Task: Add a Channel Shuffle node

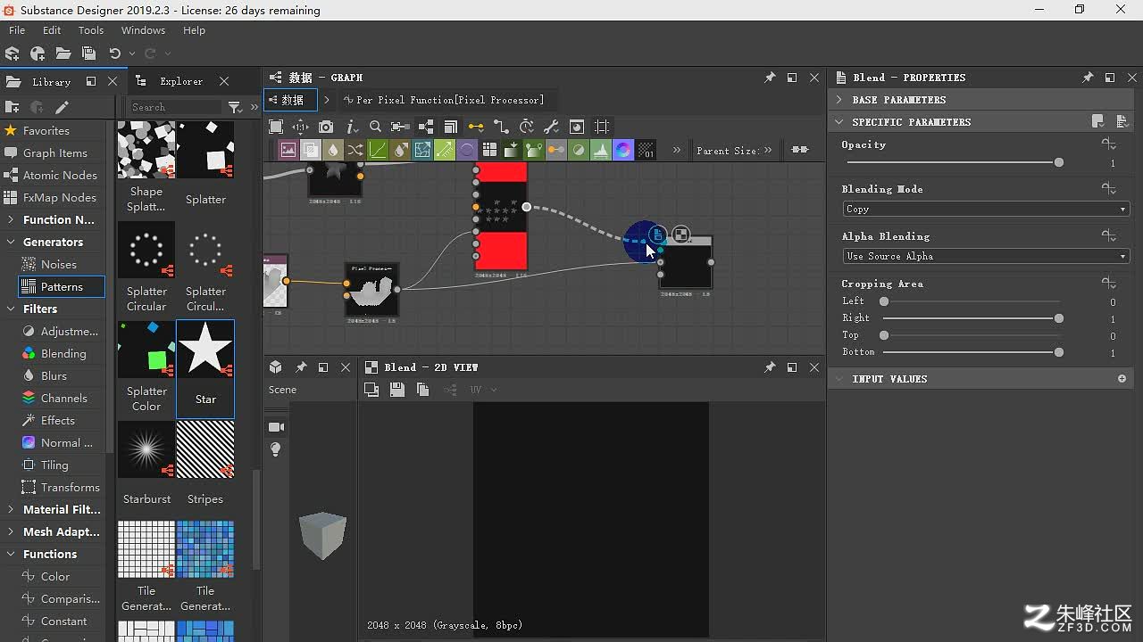Action: click(x=355, y=150)
